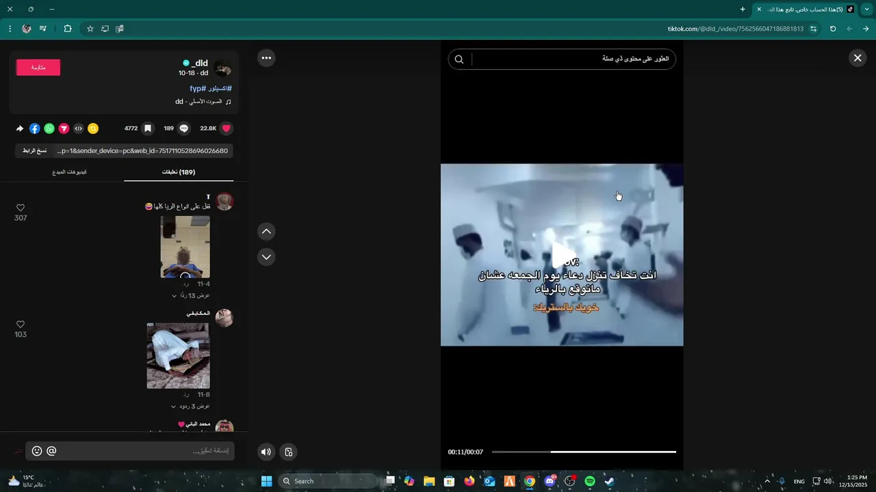Open Chrome's three-dot main menu

coord(10,29)
